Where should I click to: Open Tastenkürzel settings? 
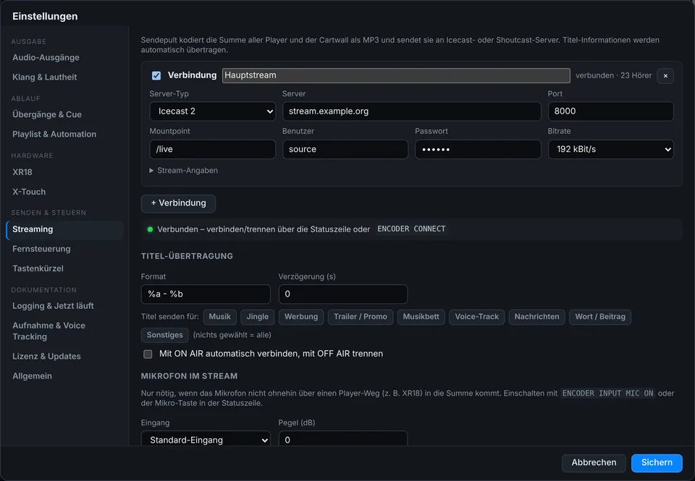coord(64,268)
